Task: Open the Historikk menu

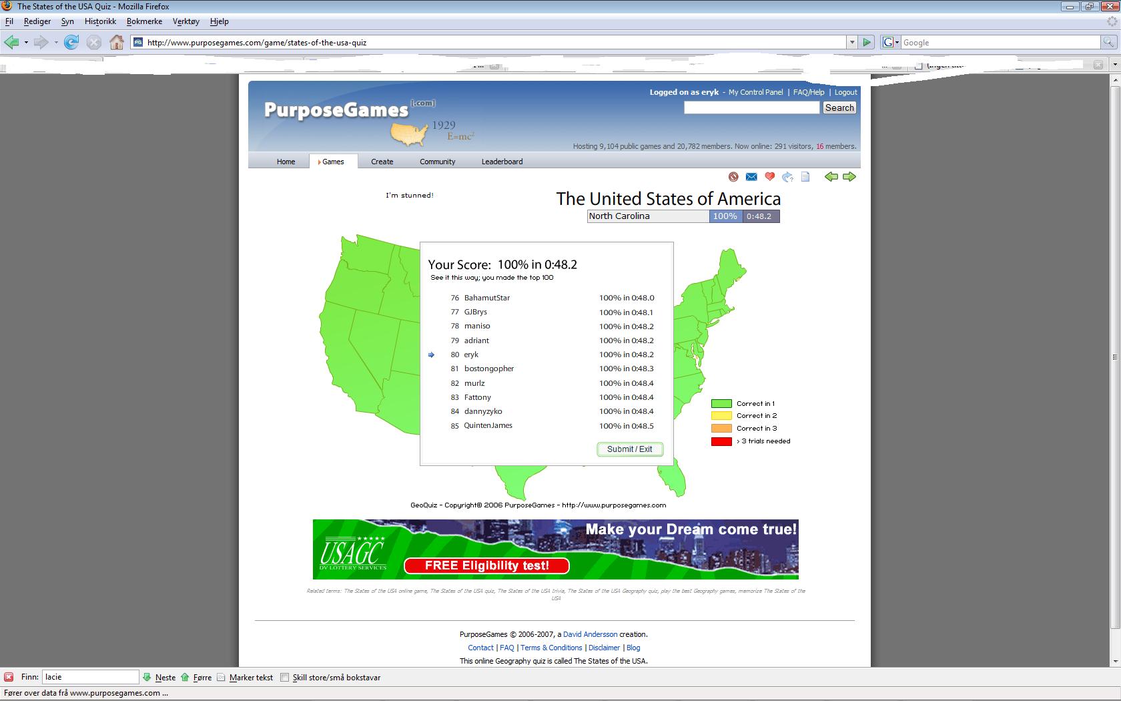Action: 100,21
